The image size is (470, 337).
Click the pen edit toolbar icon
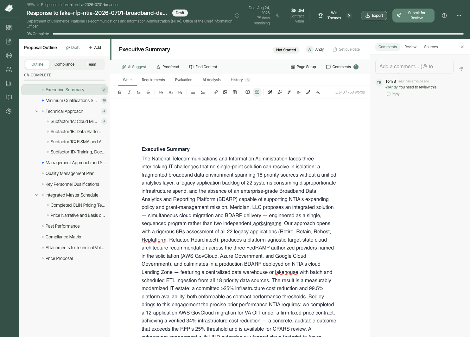pos(308,92)
